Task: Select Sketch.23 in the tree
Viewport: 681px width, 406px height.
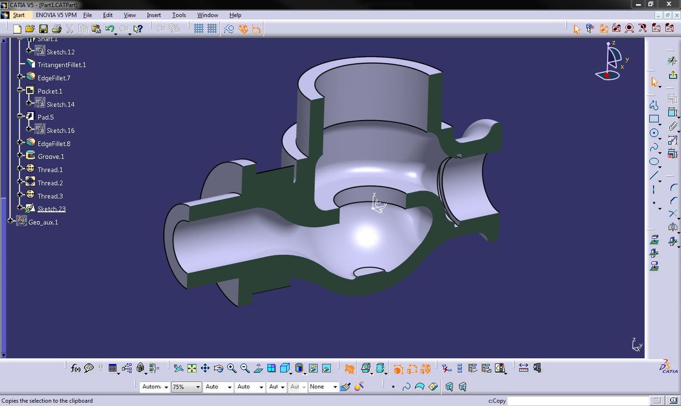Action: [52, 209]
